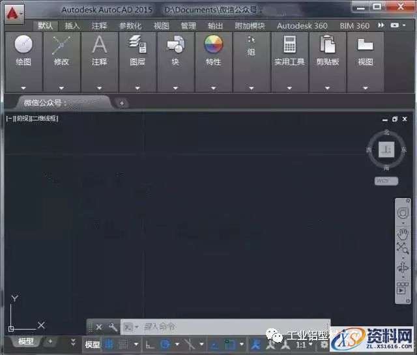Expand layout tabs overflow double chevron
The width and height of the screenshot is (417, 355).
click(x=73, y=342)
